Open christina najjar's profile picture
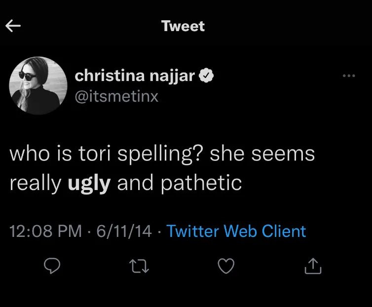 tap(38, 85)
